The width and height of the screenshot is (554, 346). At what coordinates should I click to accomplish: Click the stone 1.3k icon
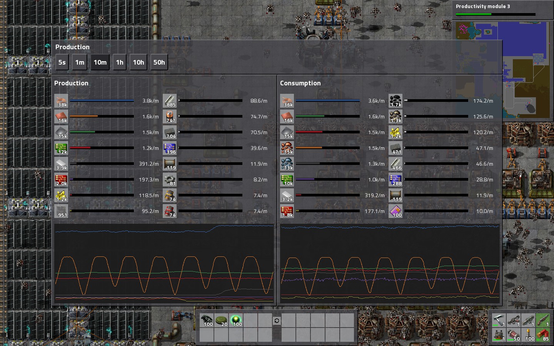tap(395, 116)
